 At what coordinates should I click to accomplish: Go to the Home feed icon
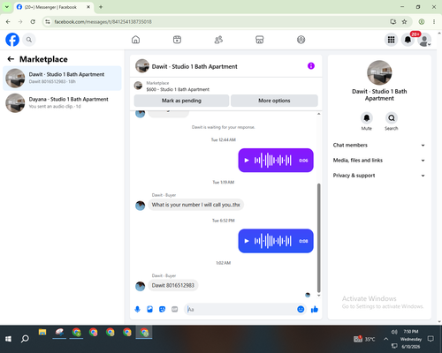[x=135, y=40]
